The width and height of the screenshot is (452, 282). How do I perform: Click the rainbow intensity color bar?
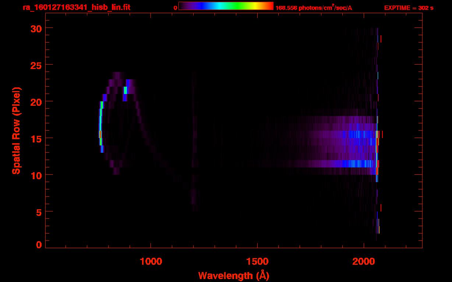[226, 6]
